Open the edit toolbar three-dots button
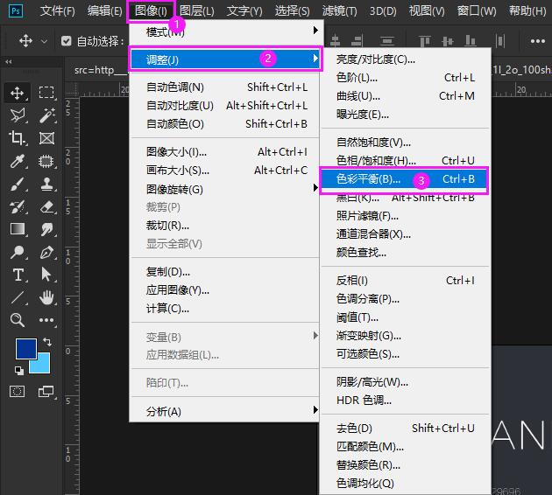The height and width of the screenshot is (495, 552). click(x=46, y=320)
